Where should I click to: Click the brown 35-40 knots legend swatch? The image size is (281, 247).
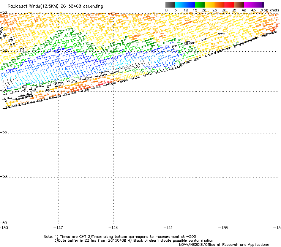(x=239, y=5)
